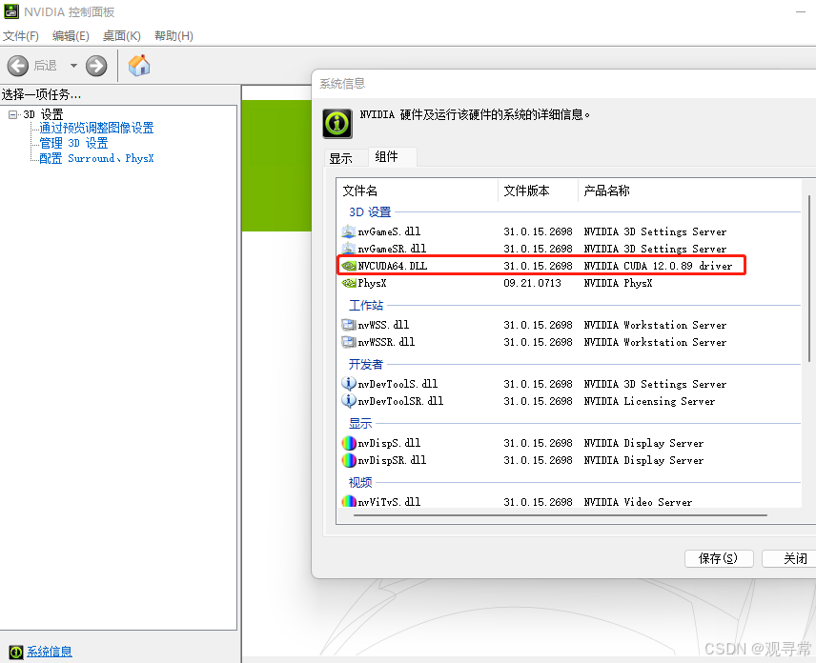Click PhysX version 09.21.0713
The height and width of the screenshot is (663, 816).
(x=532, y=283)
